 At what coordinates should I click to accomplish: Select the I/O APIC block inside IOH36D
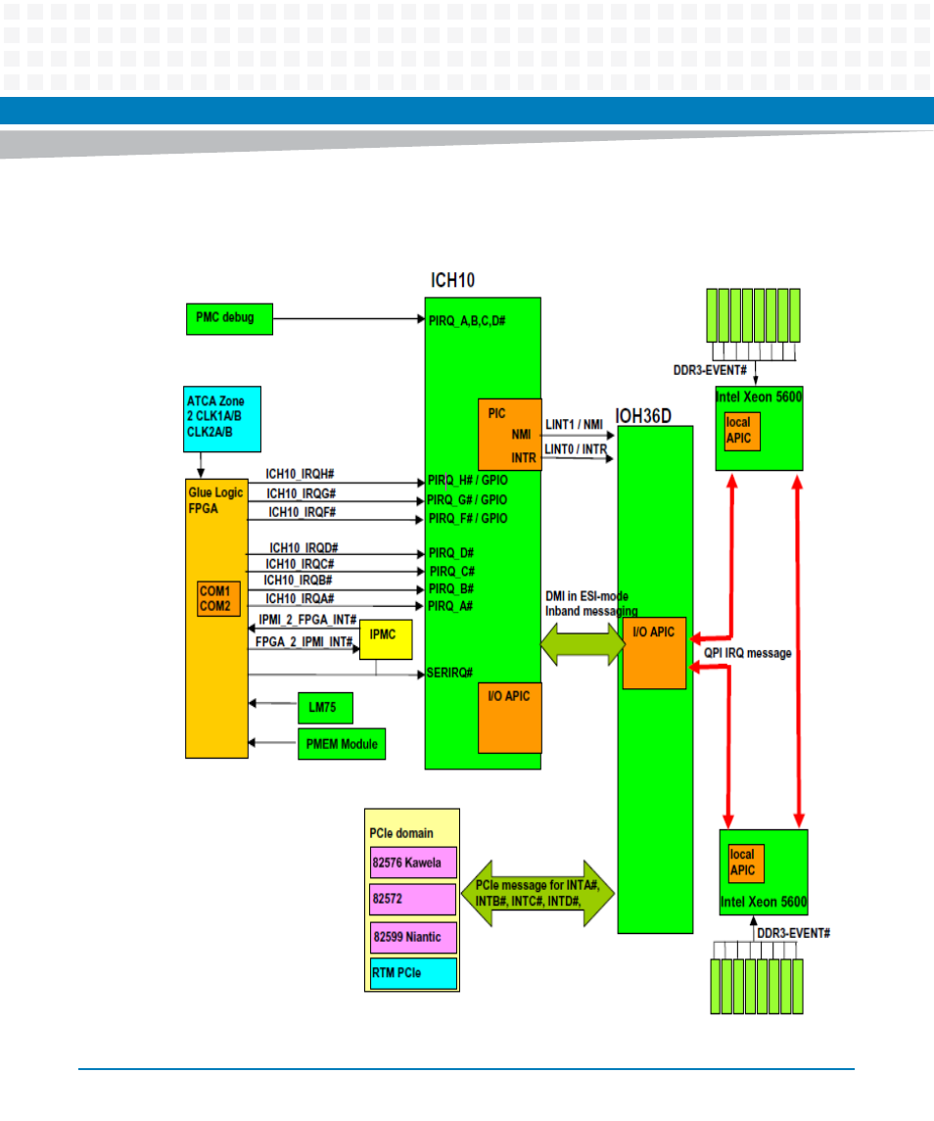click(654, 653)
